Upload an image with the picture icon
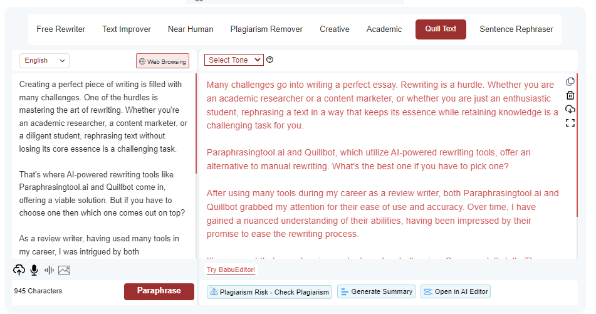The width and height of the screenshot is (596, 314). [x=64, y=270]
